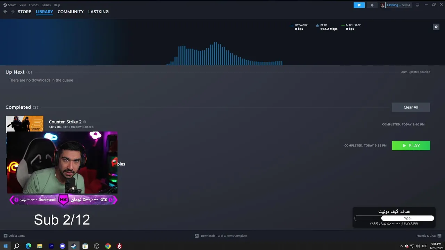Select the LIBRARY tab
445x250 pixels.
(x=44, y=12)
